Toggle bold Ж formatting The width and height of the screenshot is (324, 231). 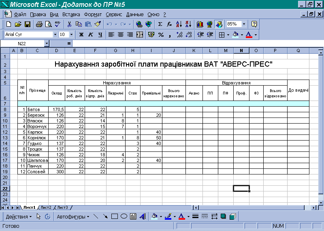point(81,35)
